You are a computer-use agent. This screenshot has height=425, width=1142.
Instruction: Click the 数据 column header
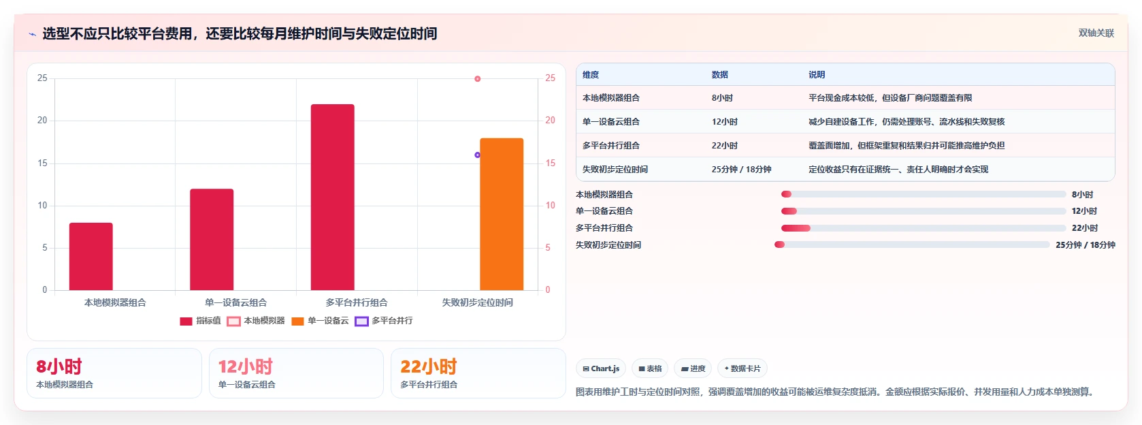pos(720,75)
